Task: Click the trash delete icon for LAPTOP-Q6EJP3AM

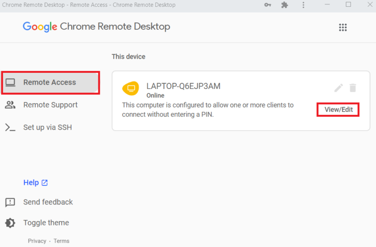Action: point(352,88)
